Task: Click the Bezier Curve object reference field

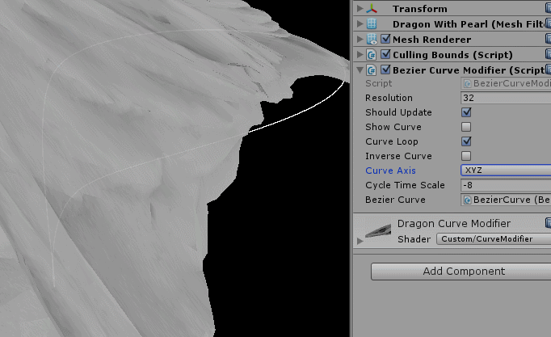Action: coord(506,200)
